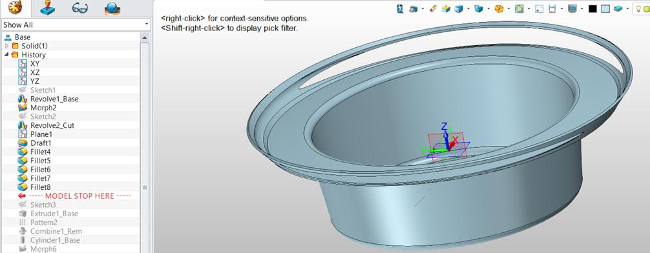Click the MODEL STOP HERE marker

[x=74, y=196]
